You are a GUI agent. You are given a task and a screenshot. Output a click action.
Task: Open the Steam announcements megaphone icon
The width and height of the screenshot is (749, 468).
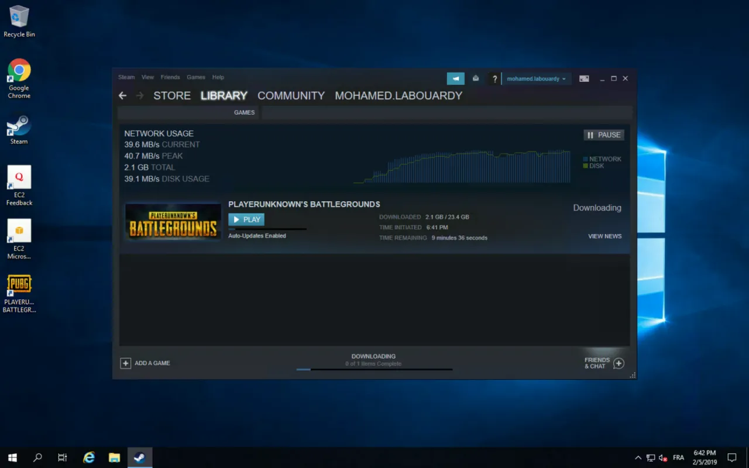(x=455, y=78)
